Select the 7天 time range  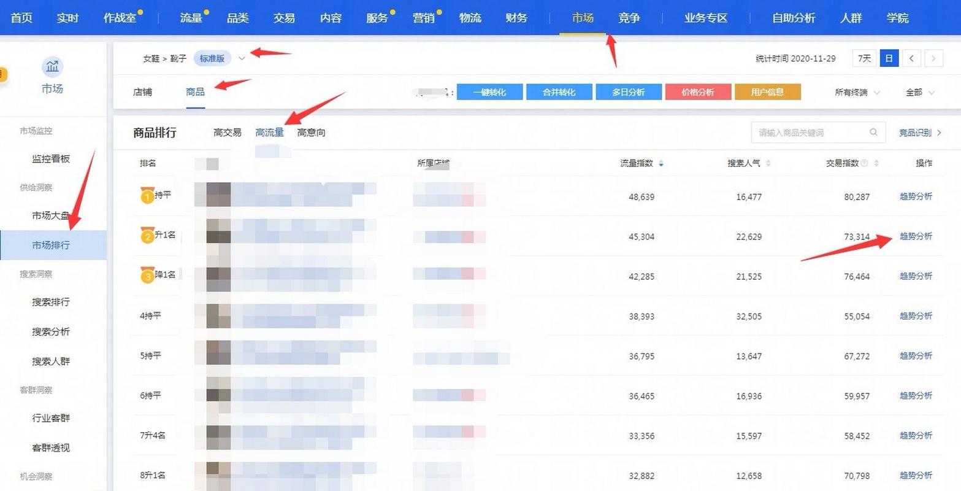tap(864, 58)
